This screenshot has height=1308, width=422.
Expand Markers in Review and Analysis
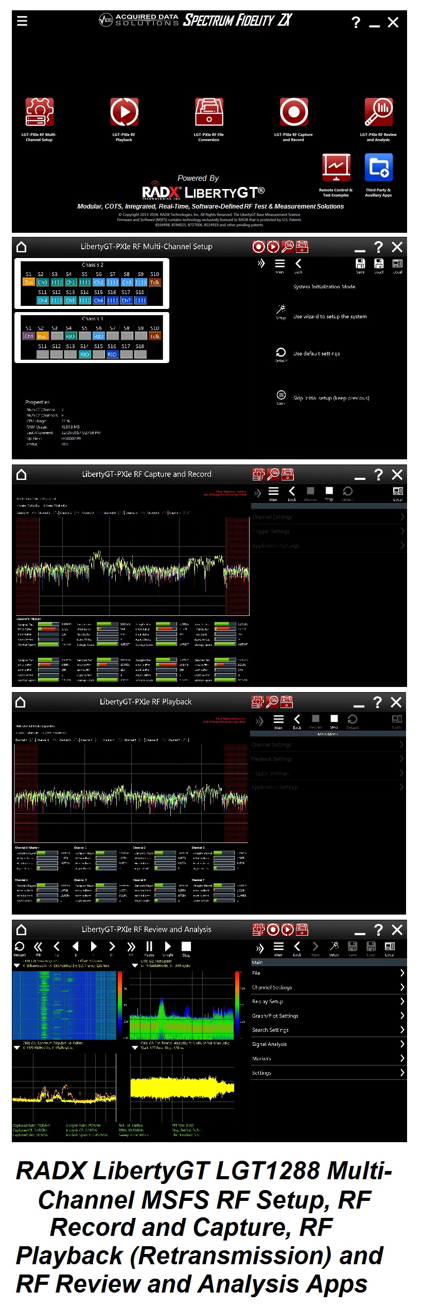click(329, 1059)
